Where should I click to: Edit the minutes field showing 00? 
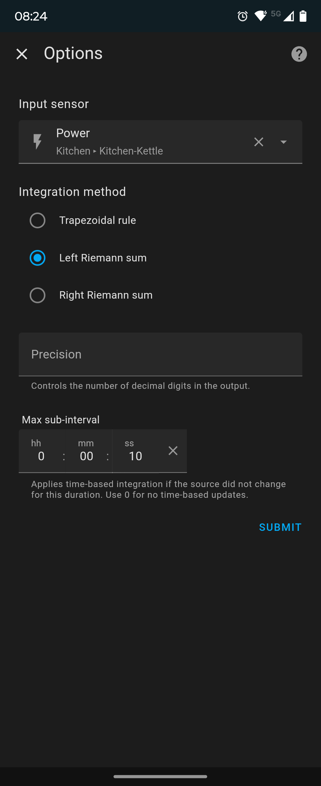pyautogui.click(x=89, y=451)
